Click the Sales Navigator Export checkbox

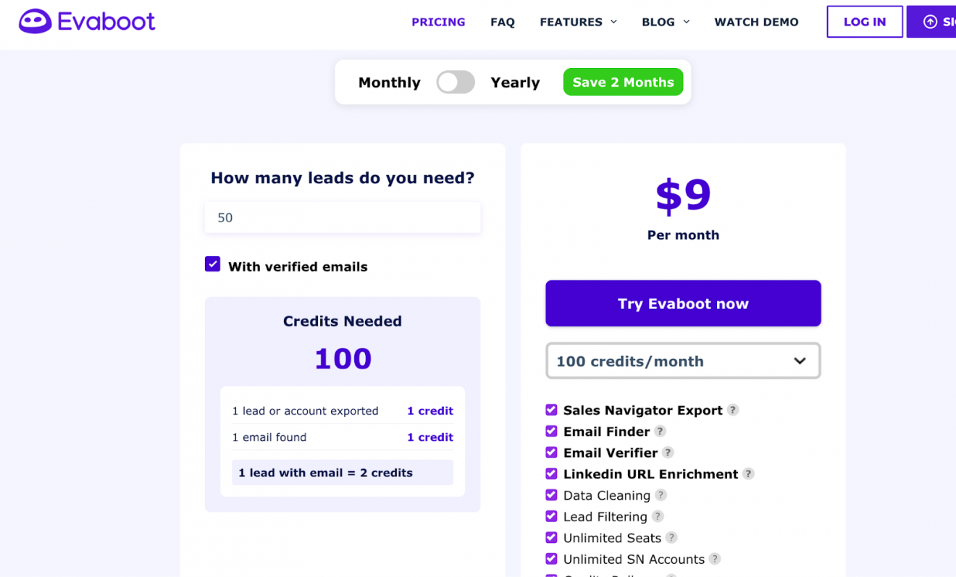(551, 410)
